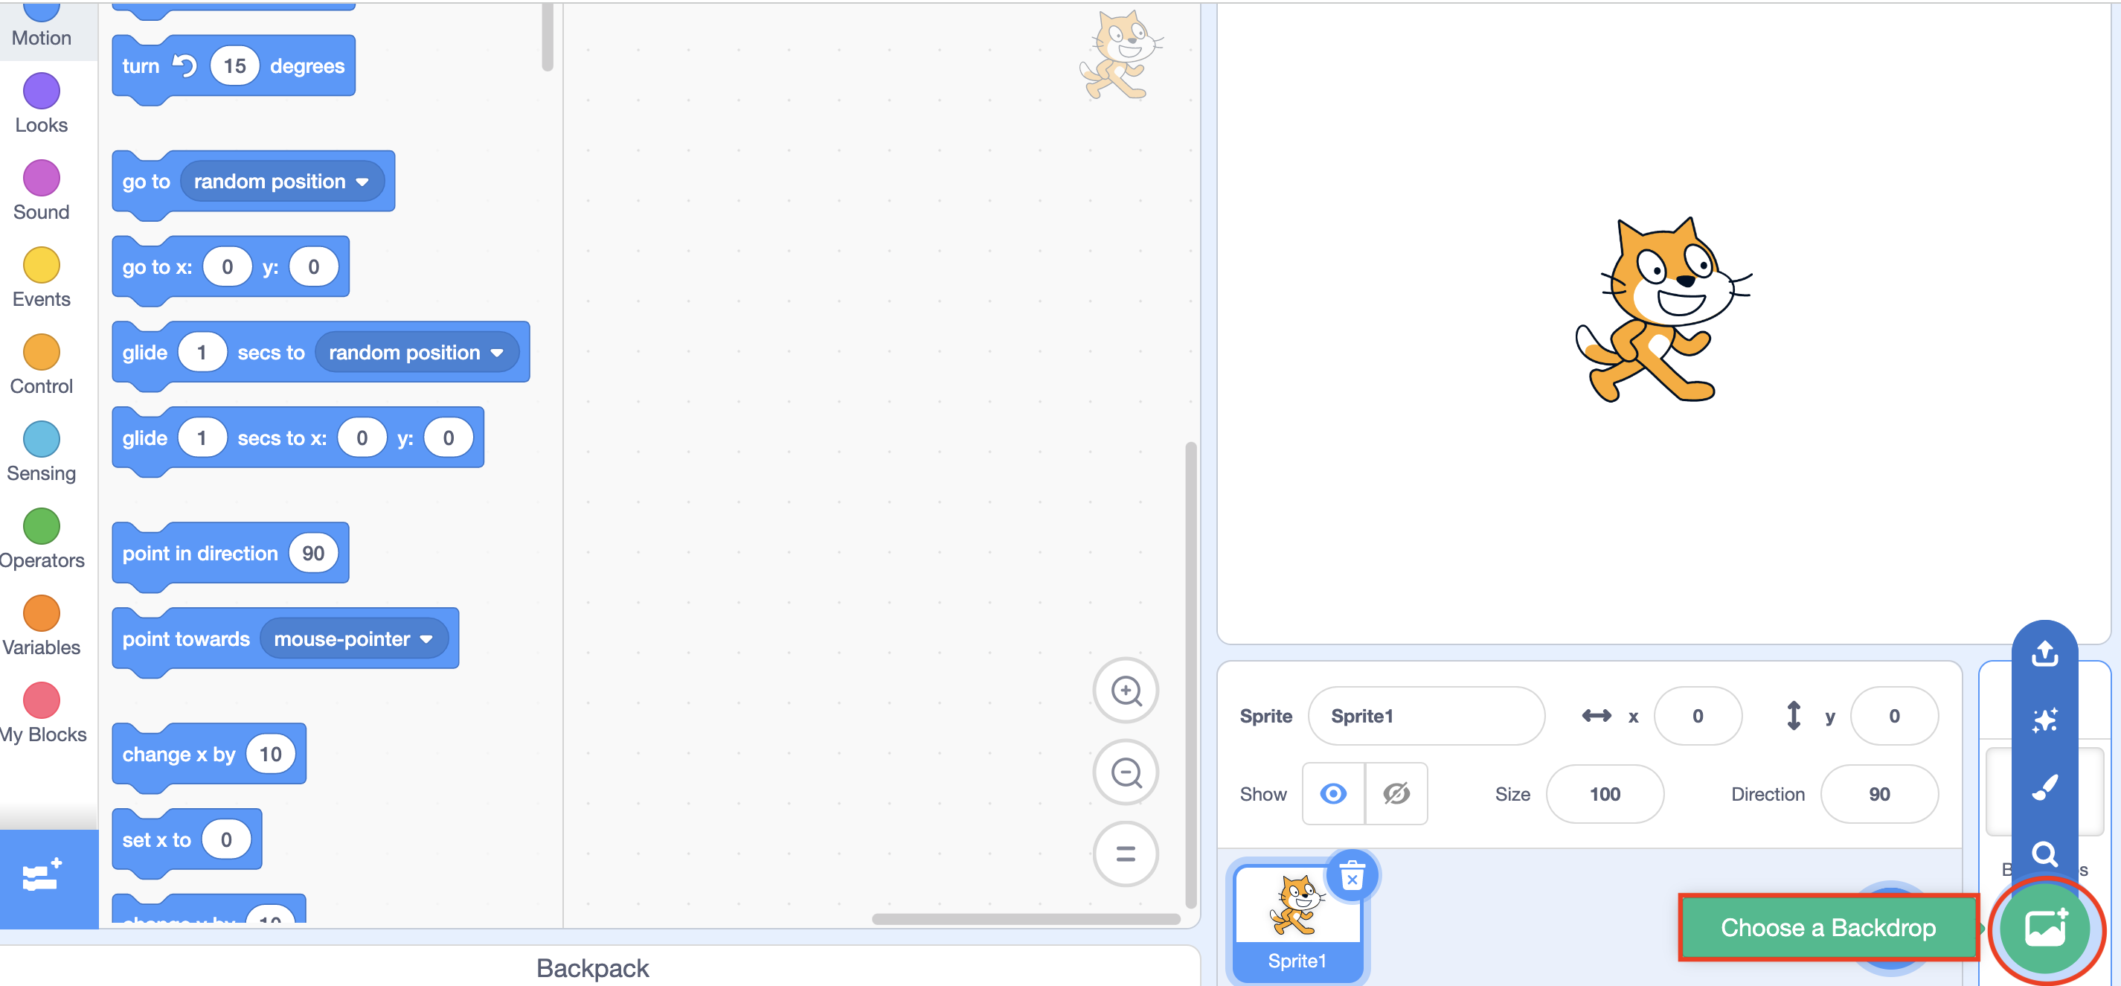The image size is (2121, 986).
Task: Switch to the Looks block category
Action: (41, 103)
